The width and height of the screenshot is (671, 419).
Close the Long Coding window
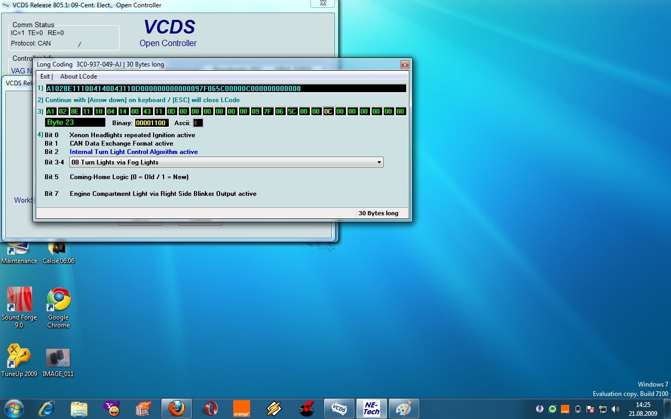click(x=404, y=64)
